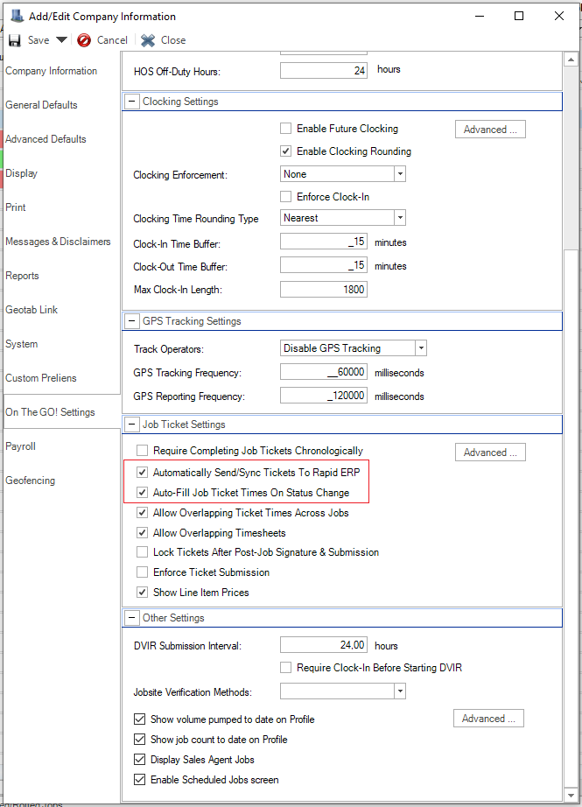Click Advanced button in Clocking Settings

pyautogui.click(x=490, y=130)
